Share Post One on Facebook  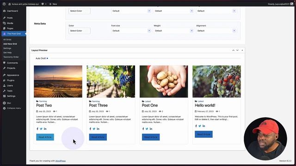[143, 129]
